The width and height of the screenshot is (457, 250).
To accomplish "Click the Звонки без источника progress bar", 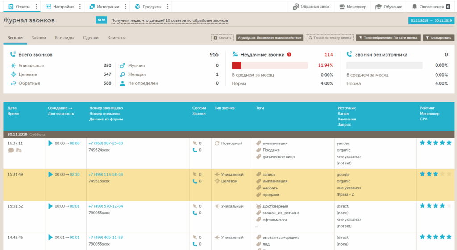I will (384, 66).
